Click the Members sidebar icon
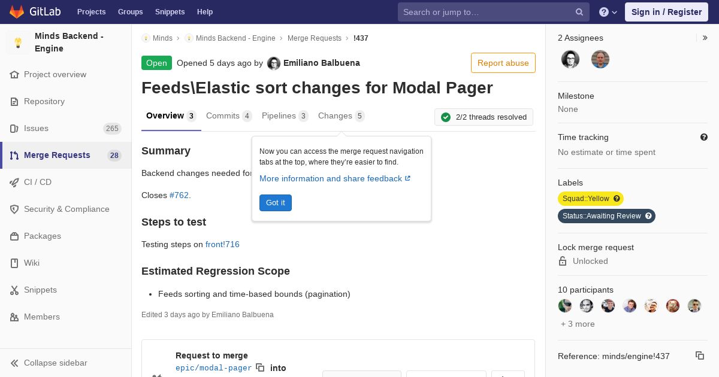This screenshot has width=719, height=377. 14,317
